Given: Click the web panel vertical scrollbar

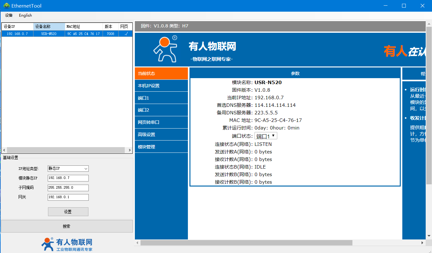Looking at the screenshot, I should [x=429, y=104].
